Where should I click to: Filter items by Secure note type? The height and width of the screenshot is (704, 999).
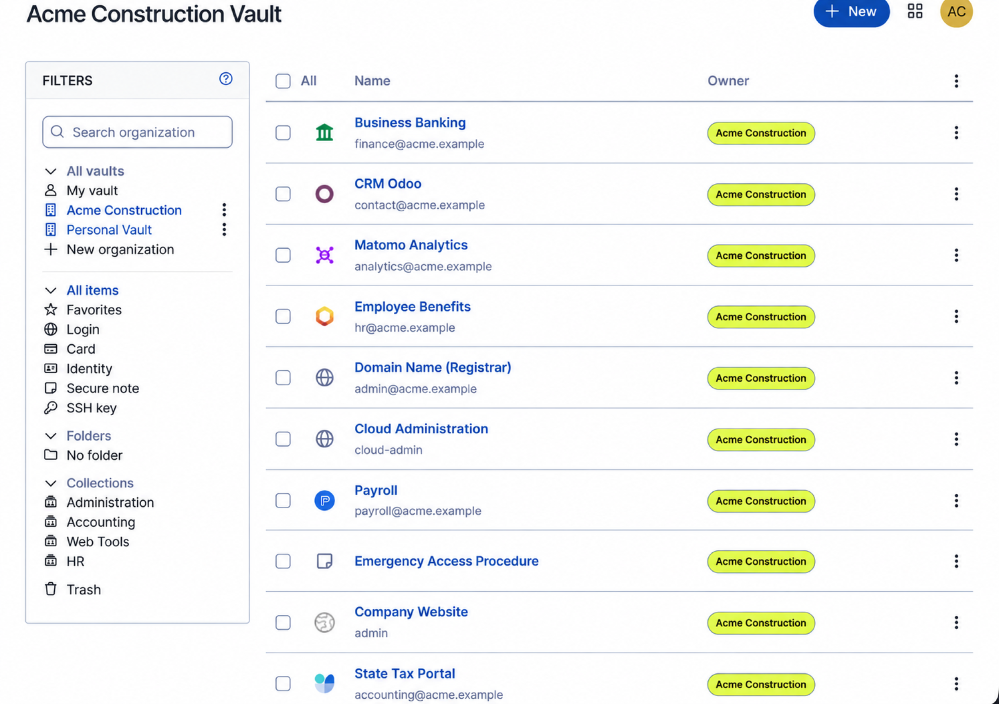(103, 388)
